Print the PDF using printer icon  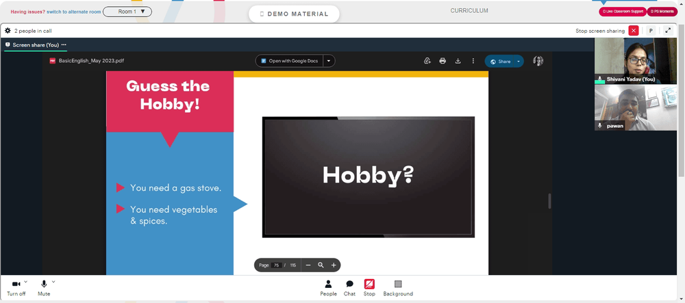[443, 61]
